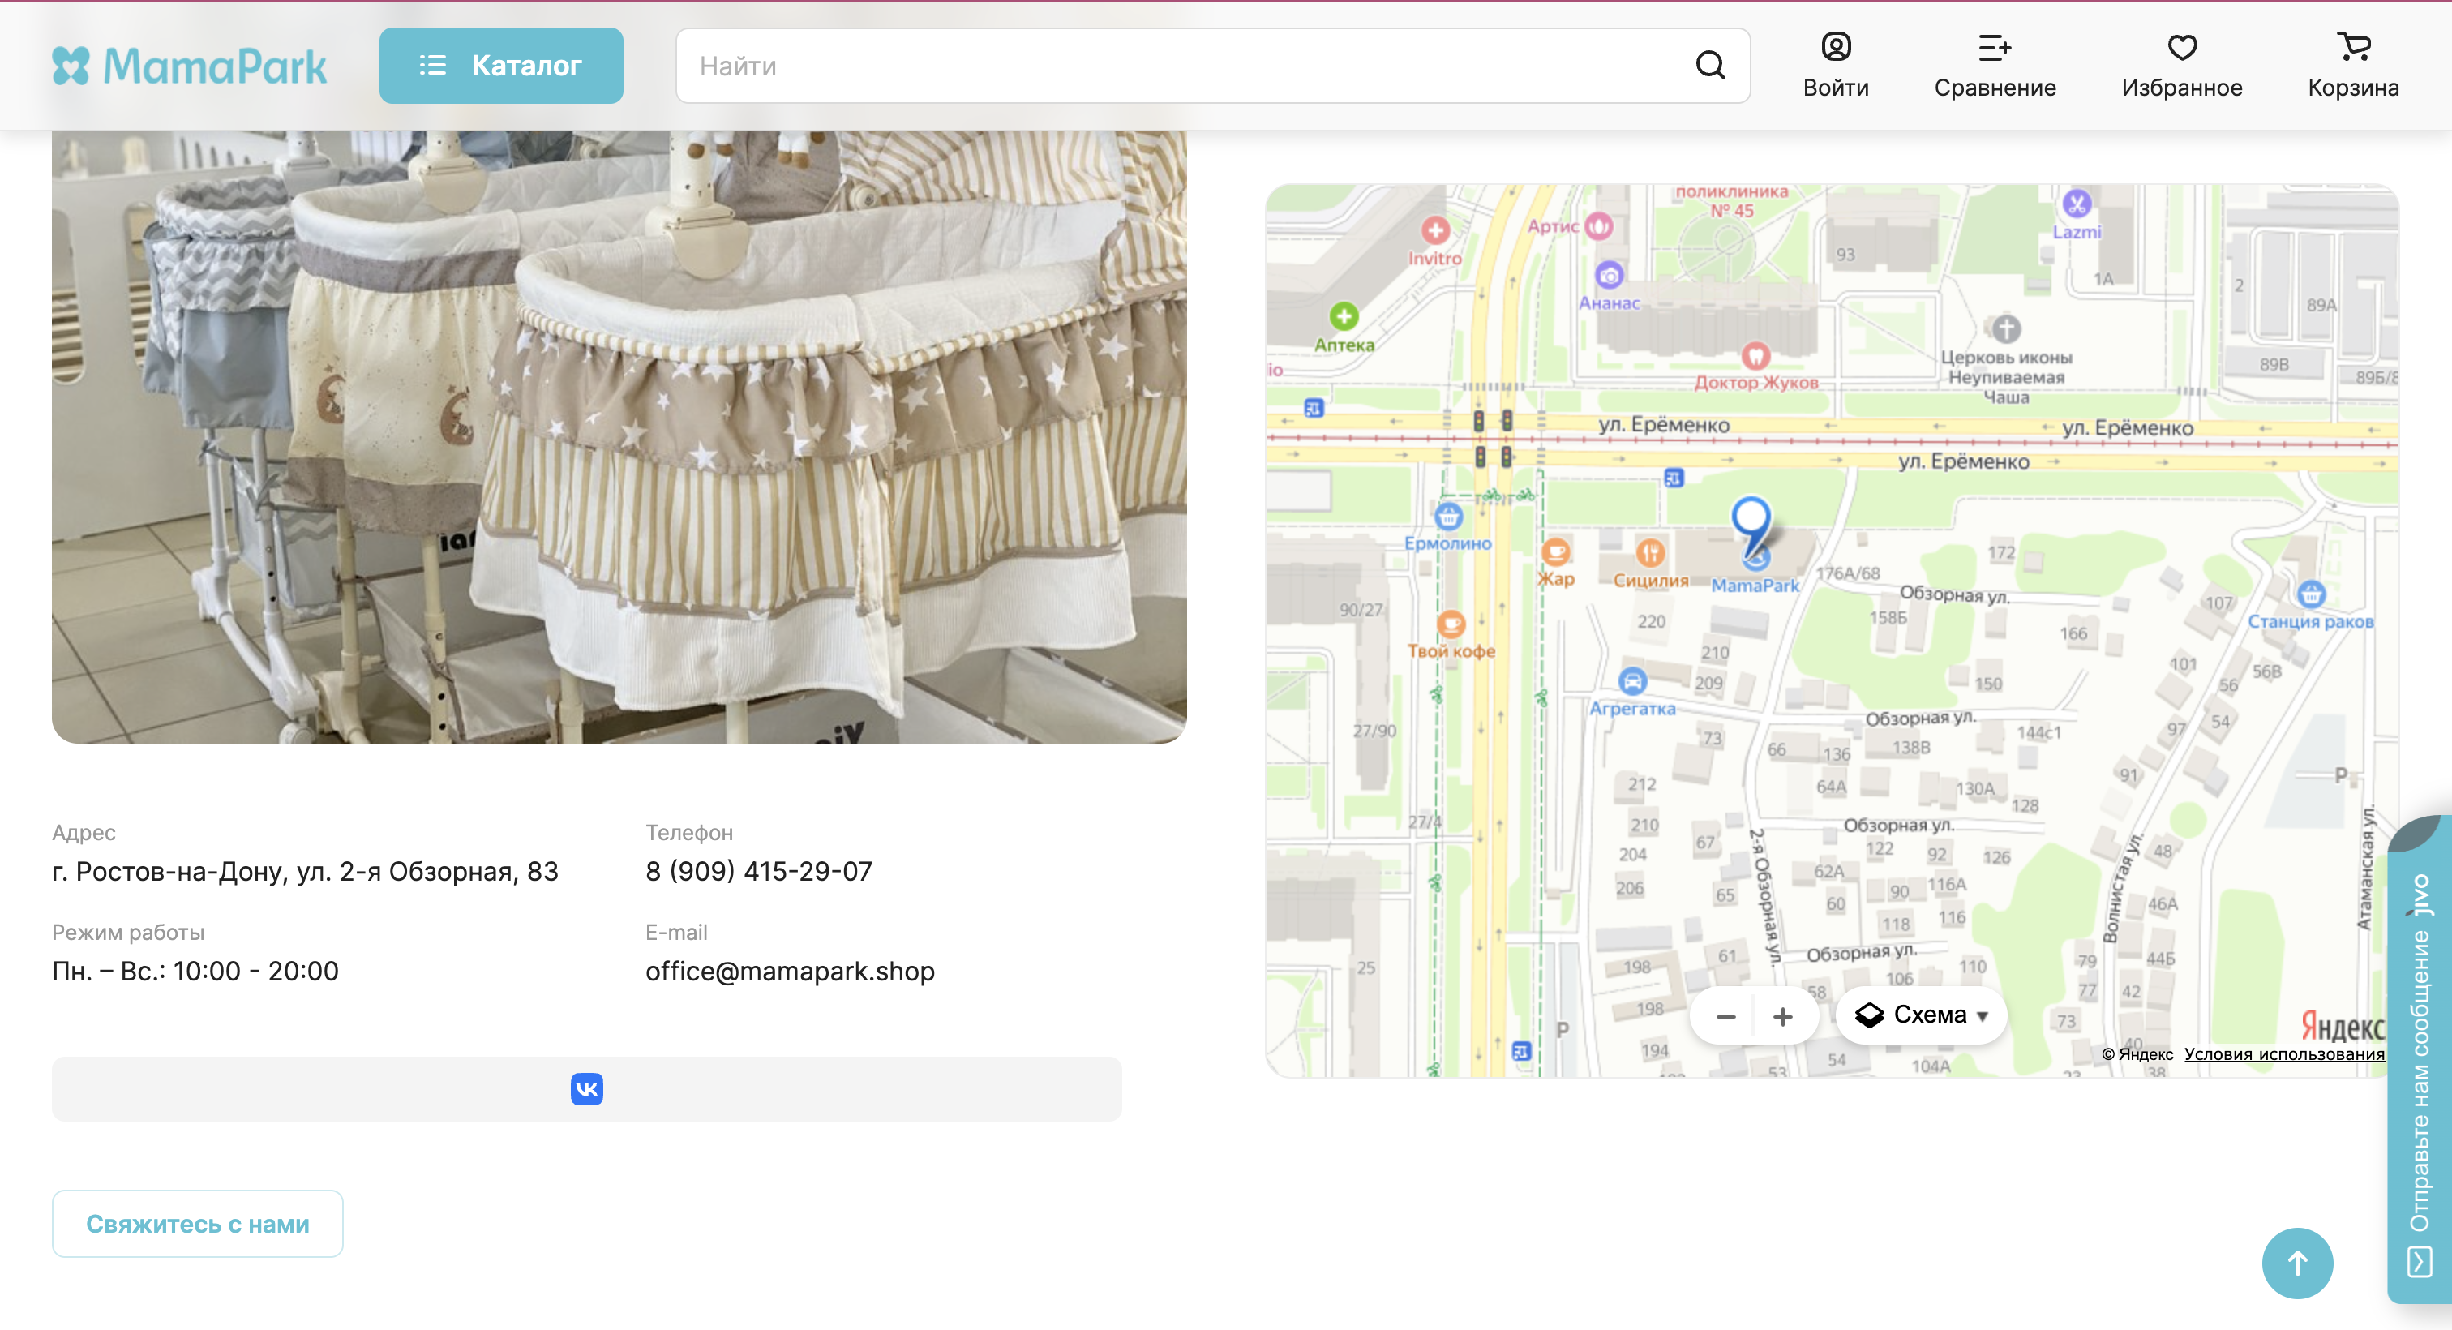Click the baby cradles store photo
Image resolution: width=2452 pixels, height=1330 pixels.
619,437
